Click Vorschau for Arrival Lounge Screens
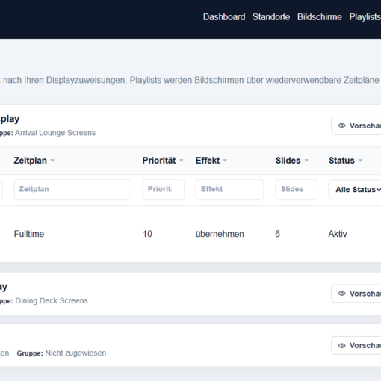 click(x=356, y=126)
